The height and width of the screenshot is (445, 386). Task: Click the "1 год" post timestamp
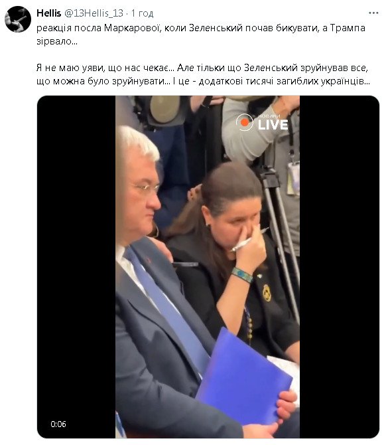point(142,13)
